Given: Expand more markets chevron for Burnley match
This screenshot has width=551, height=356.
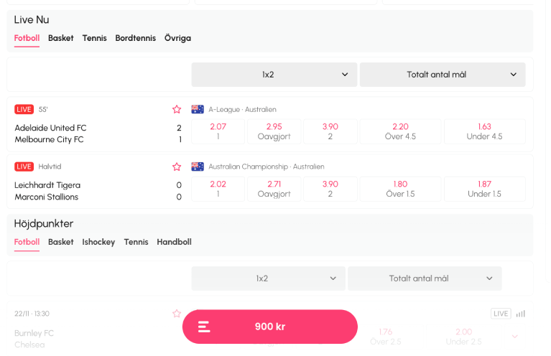Looking at the screenshot, I should coord(515,337).
